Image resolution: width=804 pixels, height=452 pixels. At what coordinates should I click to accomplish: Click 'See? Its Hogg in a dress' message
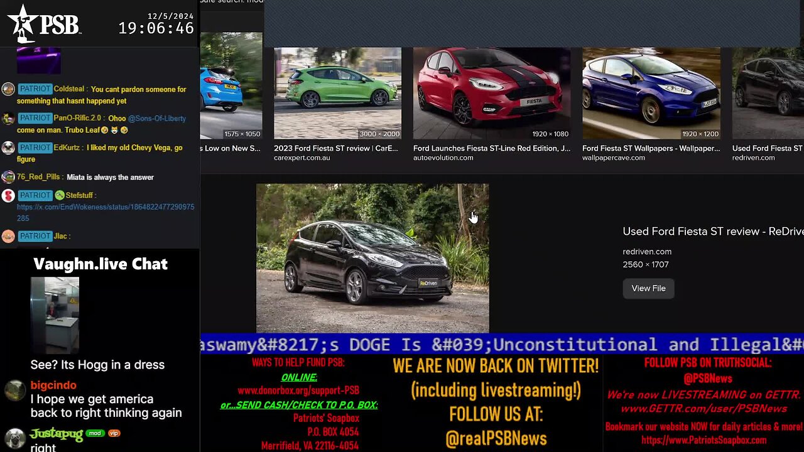(x=97, y=365)
